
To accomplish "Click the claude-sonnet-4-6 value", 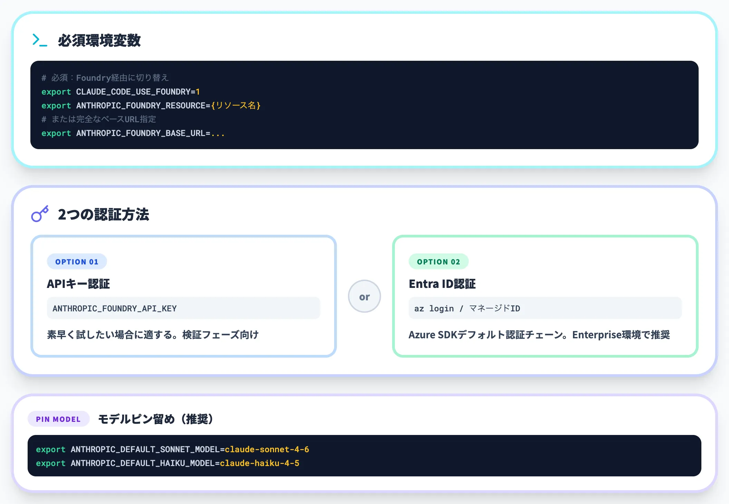I will point(267,449).
